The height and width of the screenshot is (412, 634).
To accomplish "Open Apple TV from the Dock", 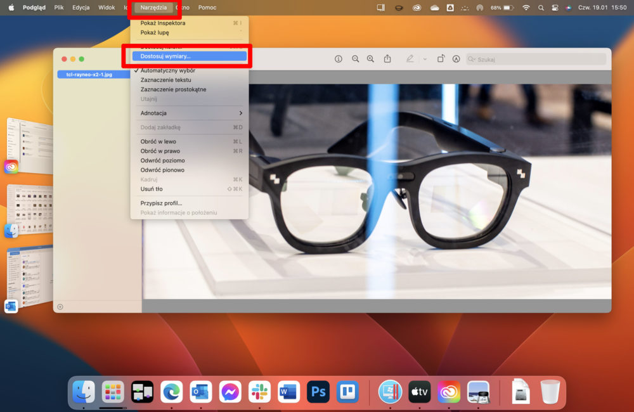I will [419, 391].
